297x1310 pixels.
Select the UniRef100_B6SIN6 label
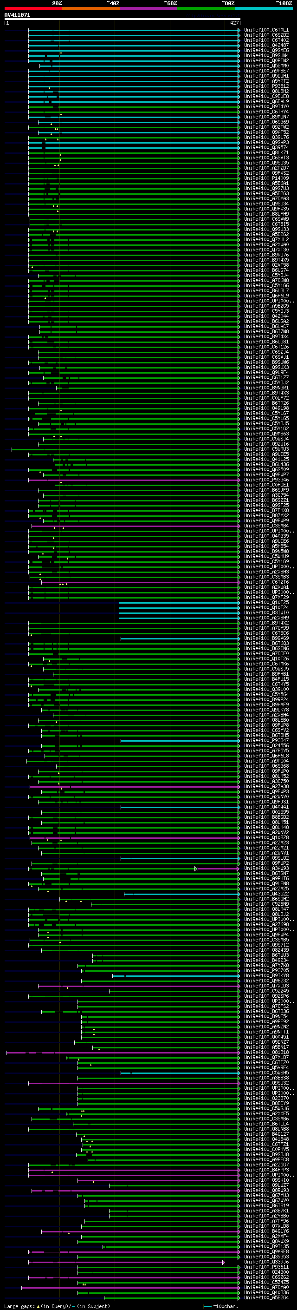(266, 648)
